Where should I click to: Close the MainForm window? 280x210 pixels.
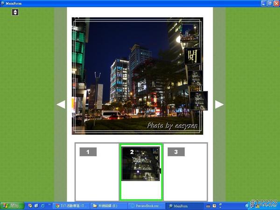(x=276, y=3)
